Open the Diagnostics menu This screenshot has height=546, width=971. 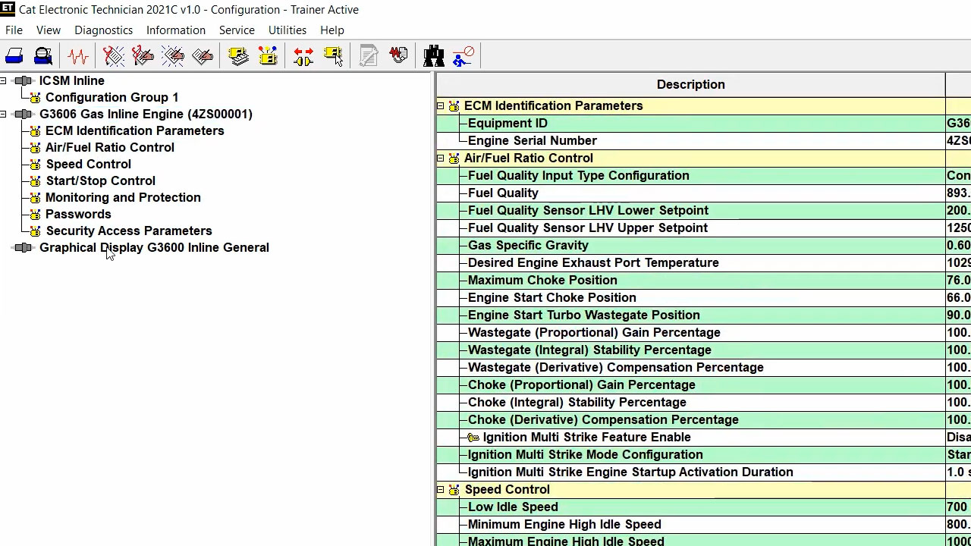coord(103,30)
